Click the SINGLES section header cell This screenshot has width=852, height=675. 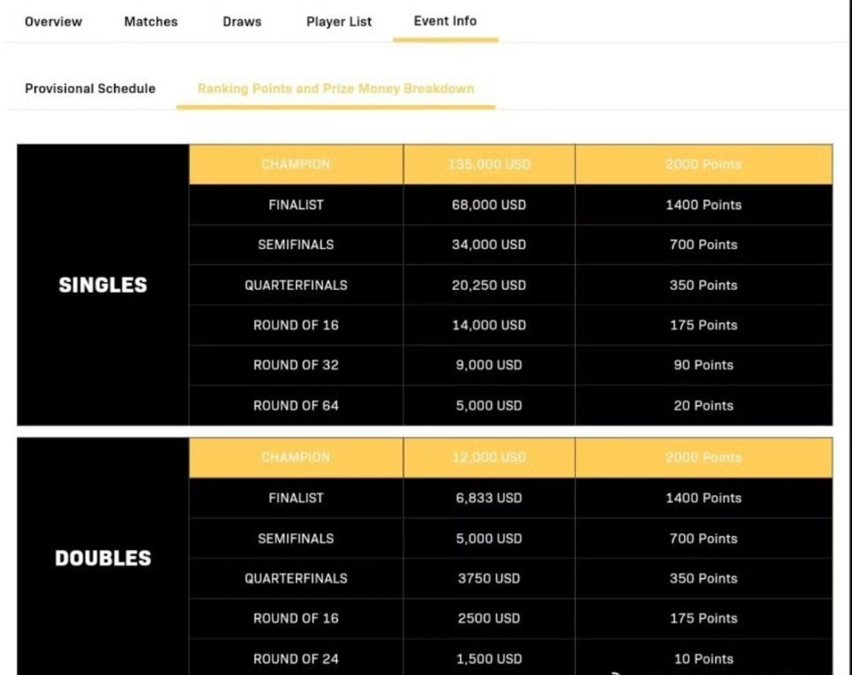click(103, 285)
